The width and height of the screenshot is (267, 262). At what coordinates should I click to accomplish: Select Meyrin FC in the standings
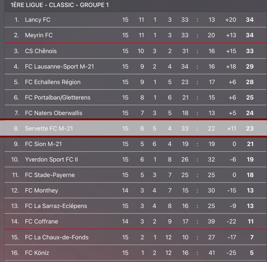point(39,35)
